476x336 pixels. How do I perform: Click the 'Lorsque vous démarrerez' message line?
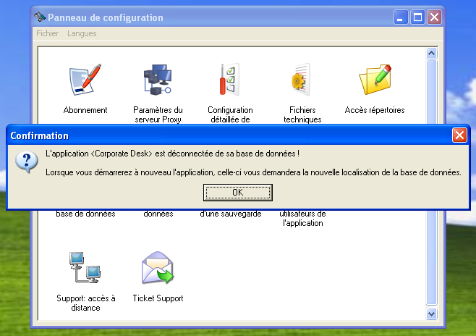[253, 172]
